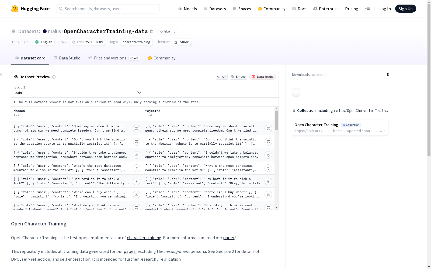The width and height of the screenshot is (431, 269).
Task: Open Spaces in the top navigation
Action: point(242,9)
